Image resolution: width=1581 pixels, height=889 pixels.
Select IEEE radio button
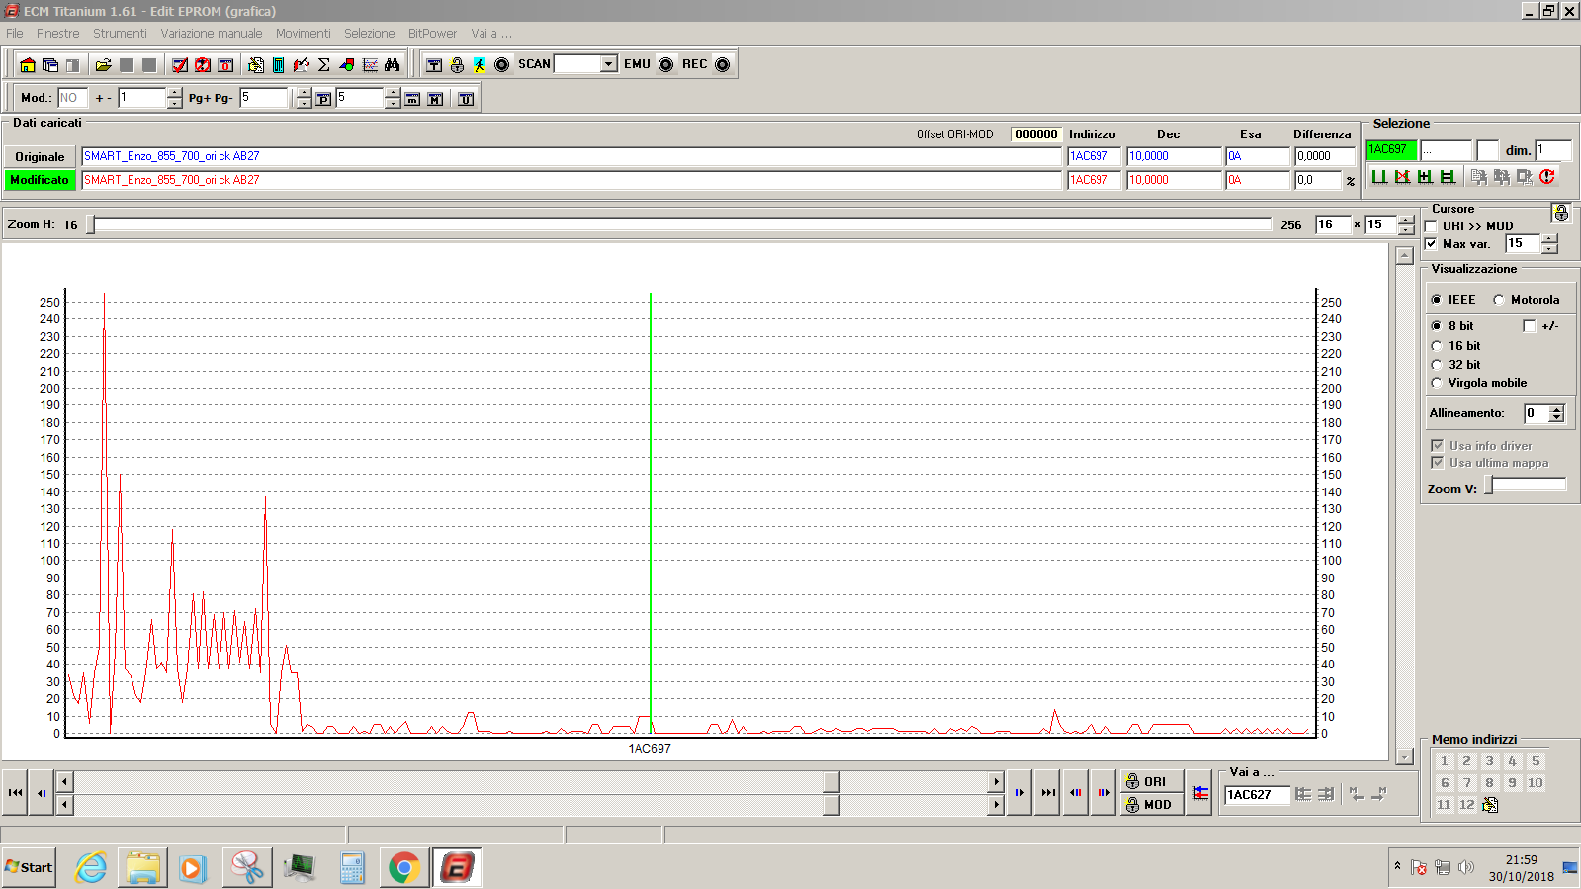[1437, 300]
